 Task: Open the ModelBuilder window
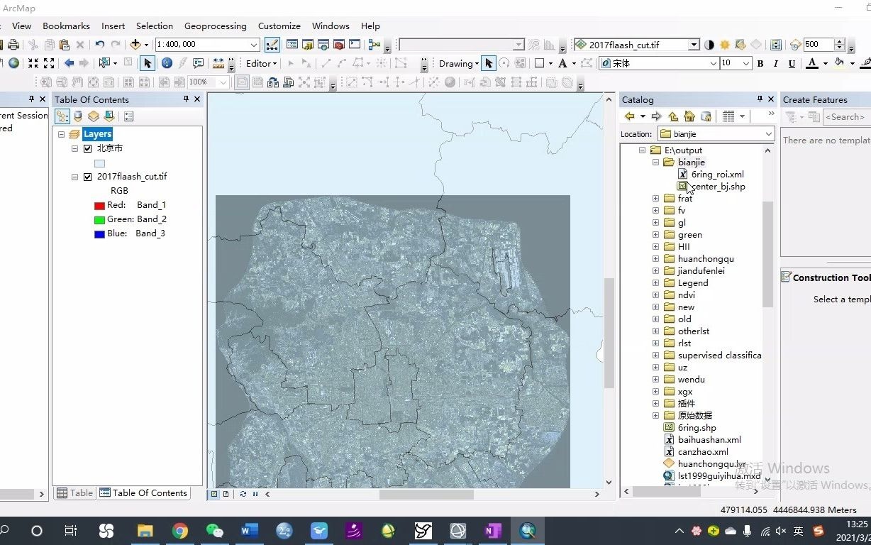(x=375, y=45)
